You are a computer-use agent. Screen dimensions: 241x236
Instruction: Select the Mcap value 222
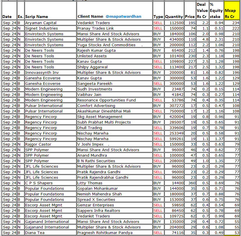point(232,28)
